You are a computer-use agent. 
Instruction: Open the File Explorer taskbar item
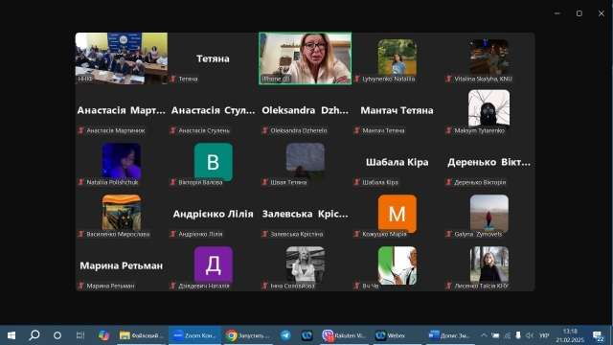(141, 335)
